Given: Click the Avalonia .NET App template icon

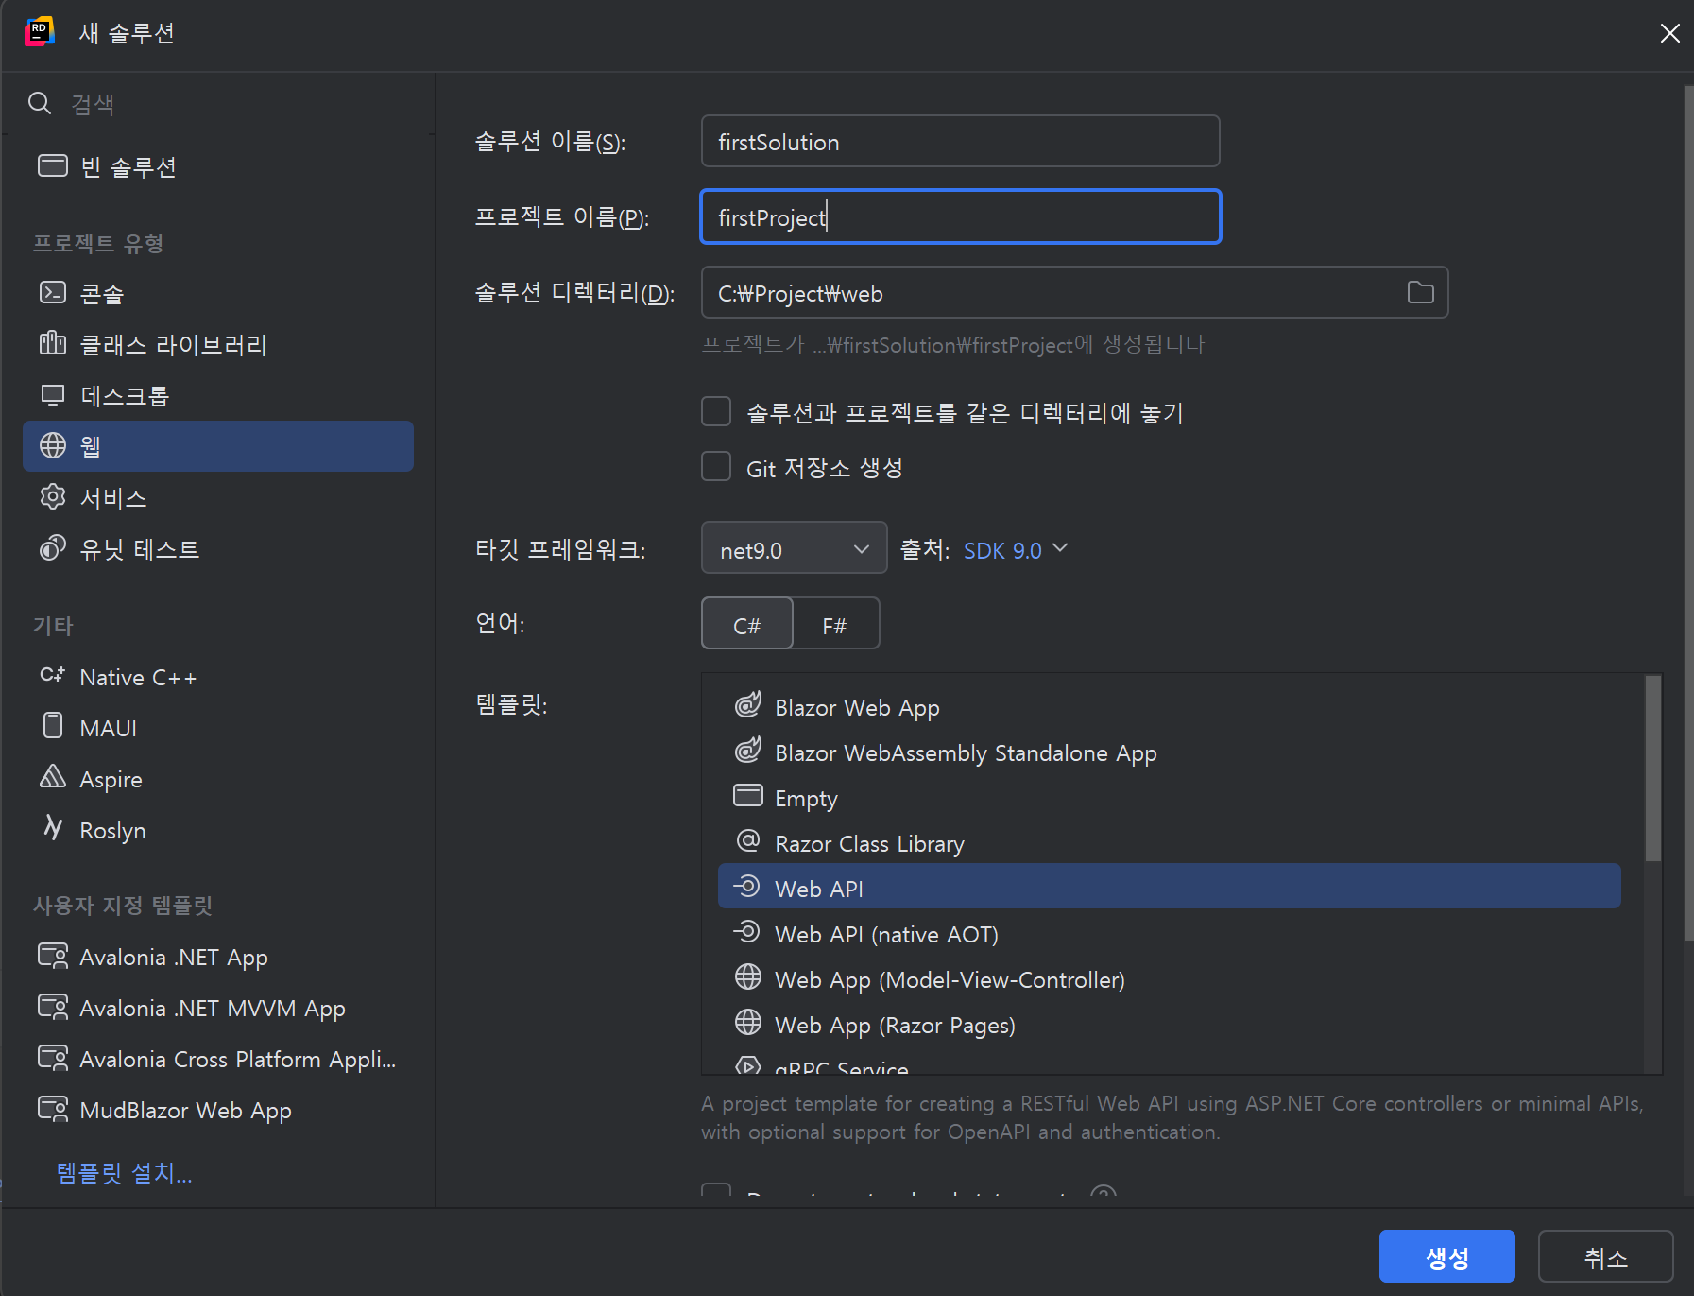Looking at the screenshot, I should (53, 956).
